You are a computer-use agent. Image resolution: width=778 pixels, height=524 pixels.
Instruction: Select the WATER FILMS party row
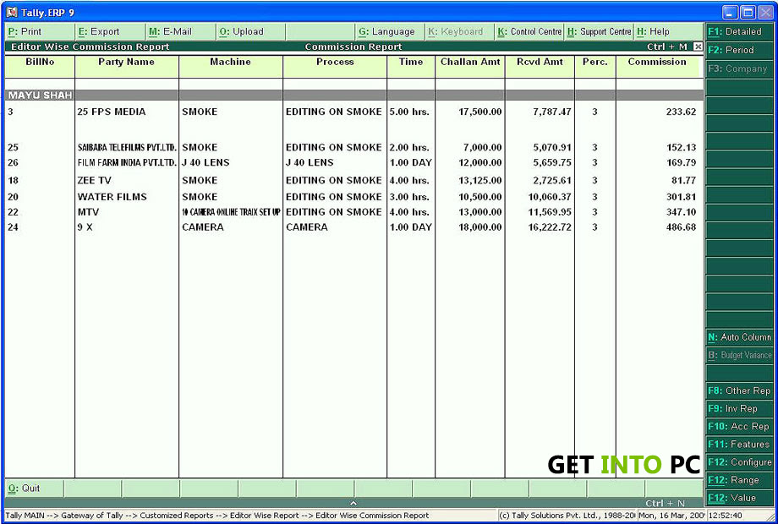tap(354, 197)
